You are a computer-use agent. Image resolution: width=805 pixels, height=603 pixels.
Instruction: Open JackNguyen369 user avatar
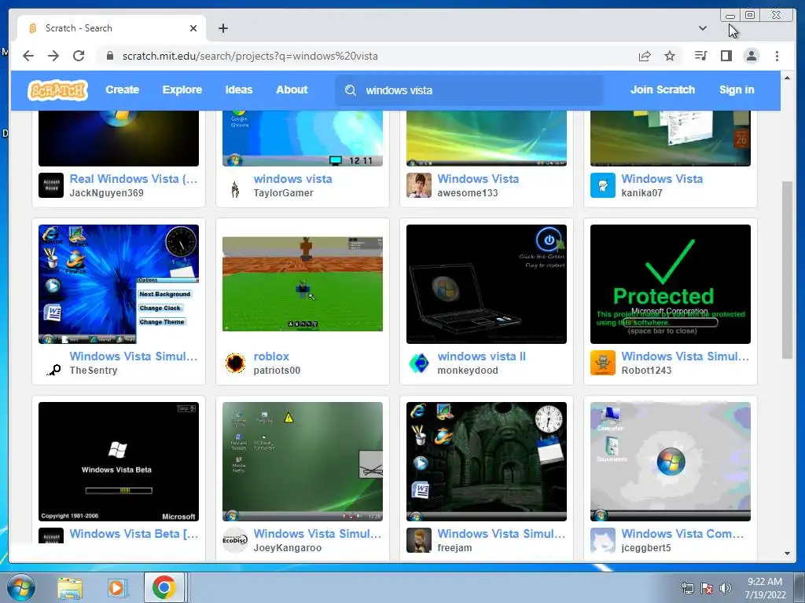(51, 185)
